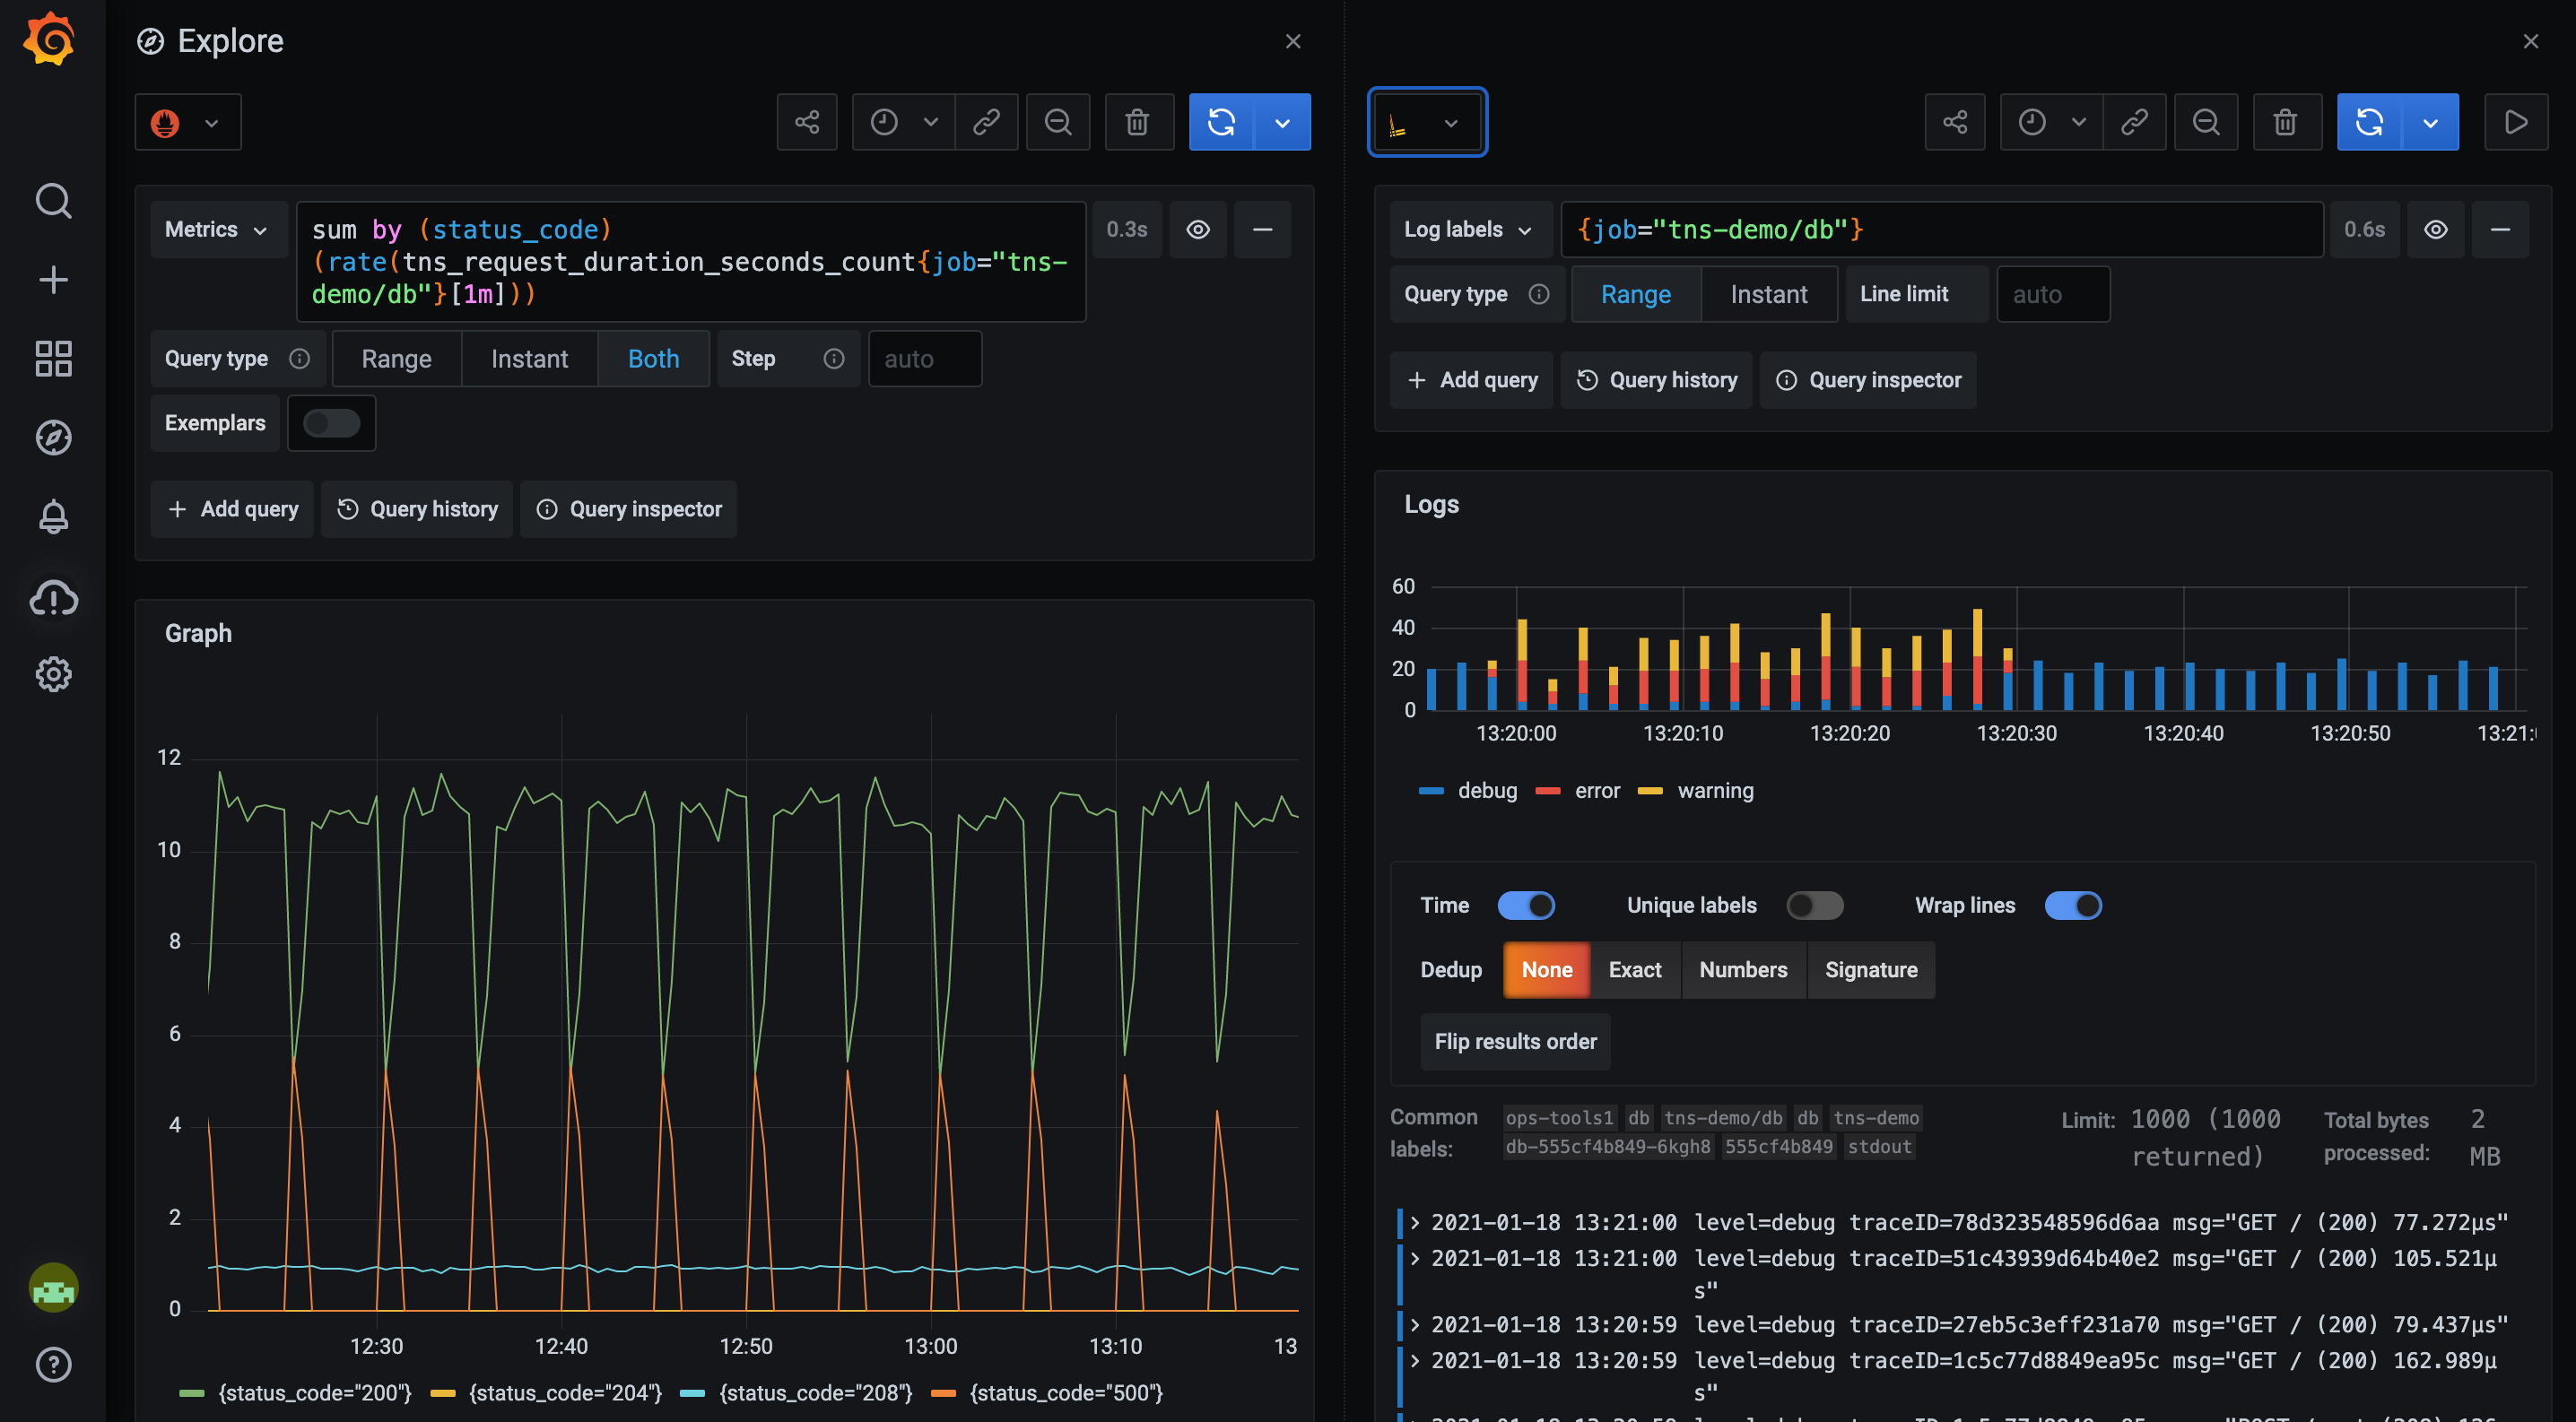Open the Loki datasource dropdown

[1427, 122]
